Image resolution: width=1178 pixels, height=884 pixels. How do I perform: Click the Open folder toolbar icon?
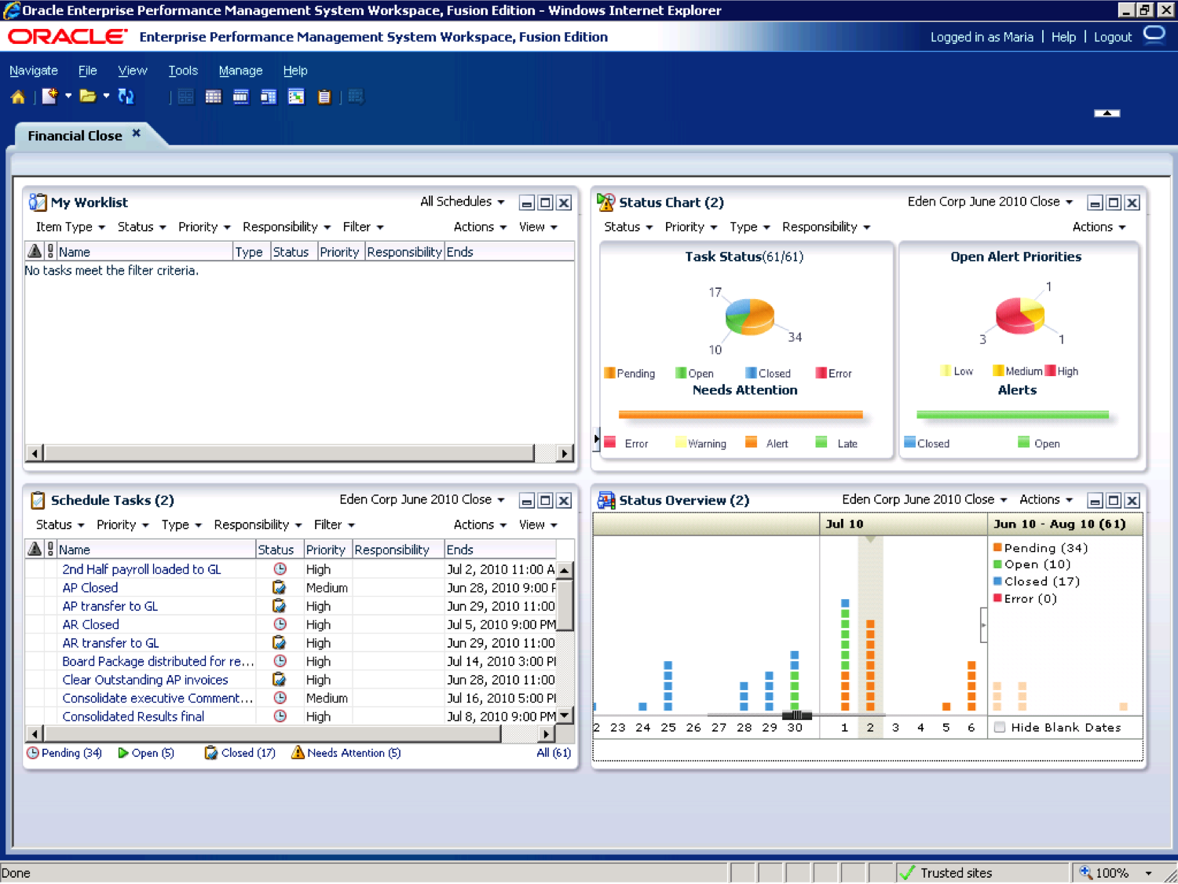pyautogui.click(x=87, y=97)
